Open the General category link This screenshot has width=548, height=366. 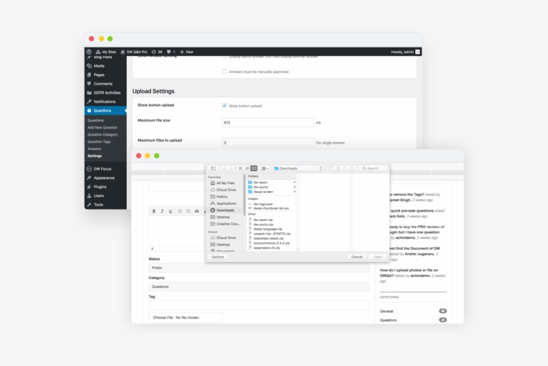386,311
